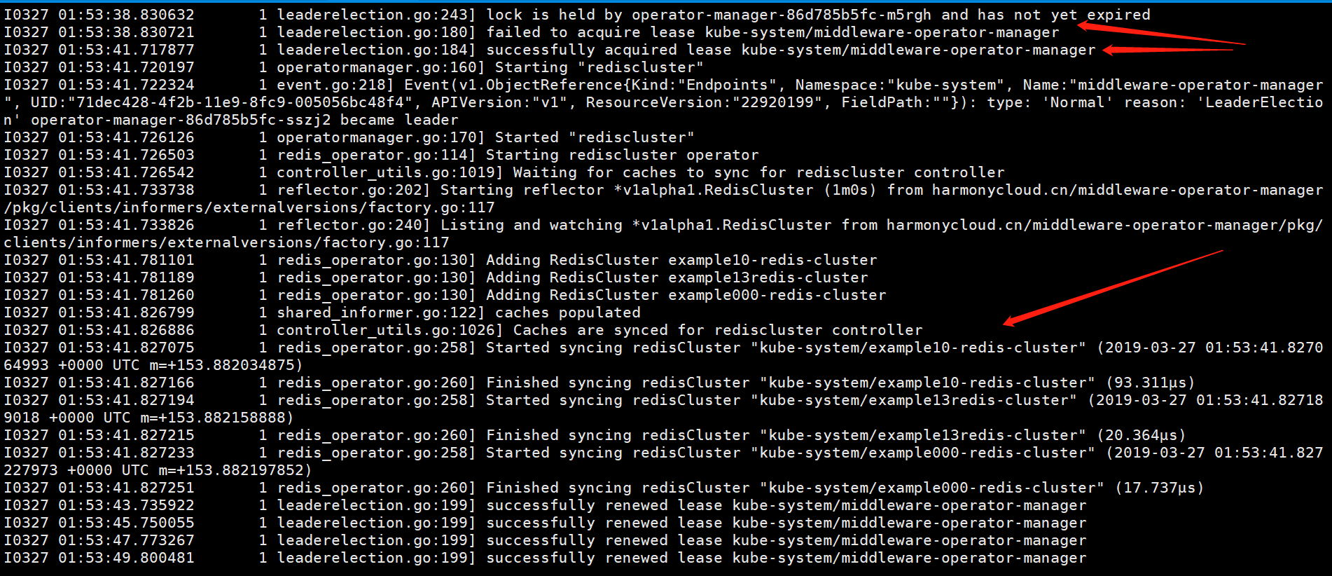This screenshot has height=576, width=1332.
Task: Click the "successfully acquired lease" log line
Action: 550,50
